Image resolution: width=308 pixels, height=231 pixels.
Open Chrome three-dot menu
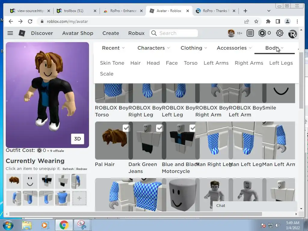pos(297,21)
